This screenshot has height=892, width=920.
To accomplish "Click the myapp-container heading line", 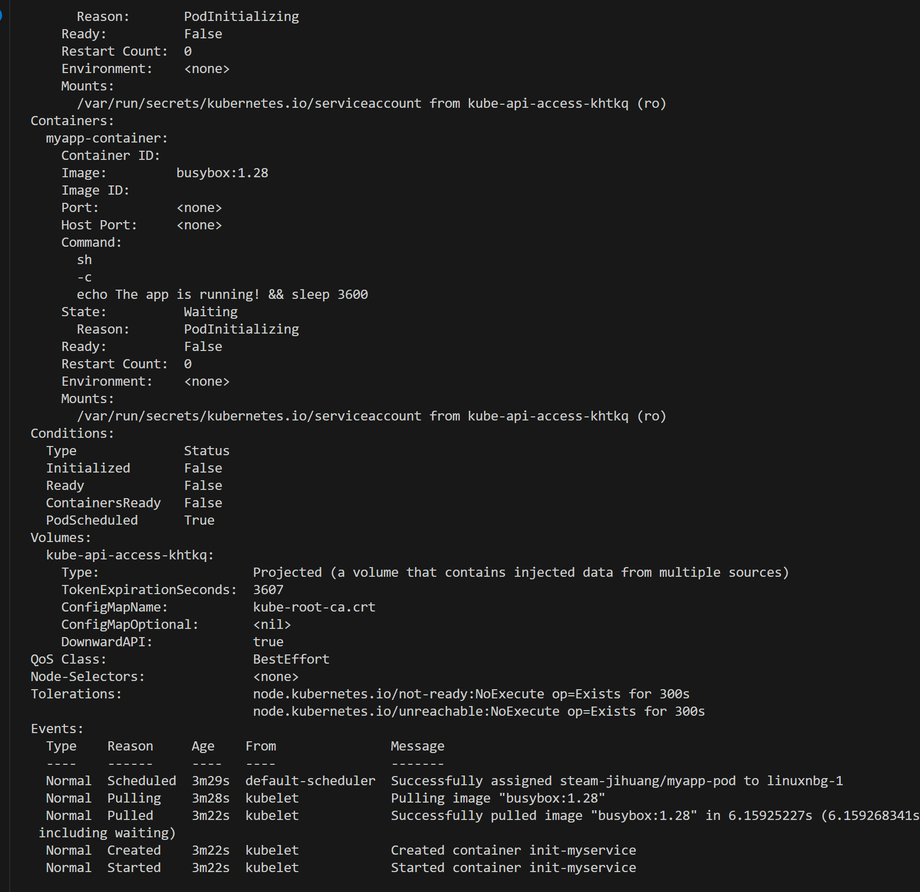I will coord(107,138).
